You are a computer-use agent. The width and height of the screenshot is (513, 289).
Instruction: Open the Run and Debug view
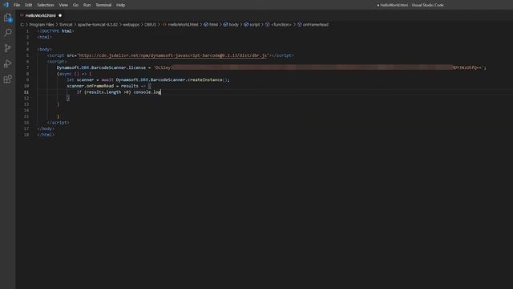[x=7, y=63]
